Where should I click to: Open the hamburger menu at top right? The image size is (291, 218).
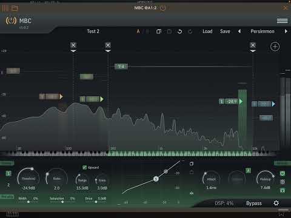pyautogui.click(x=283, y=21)
